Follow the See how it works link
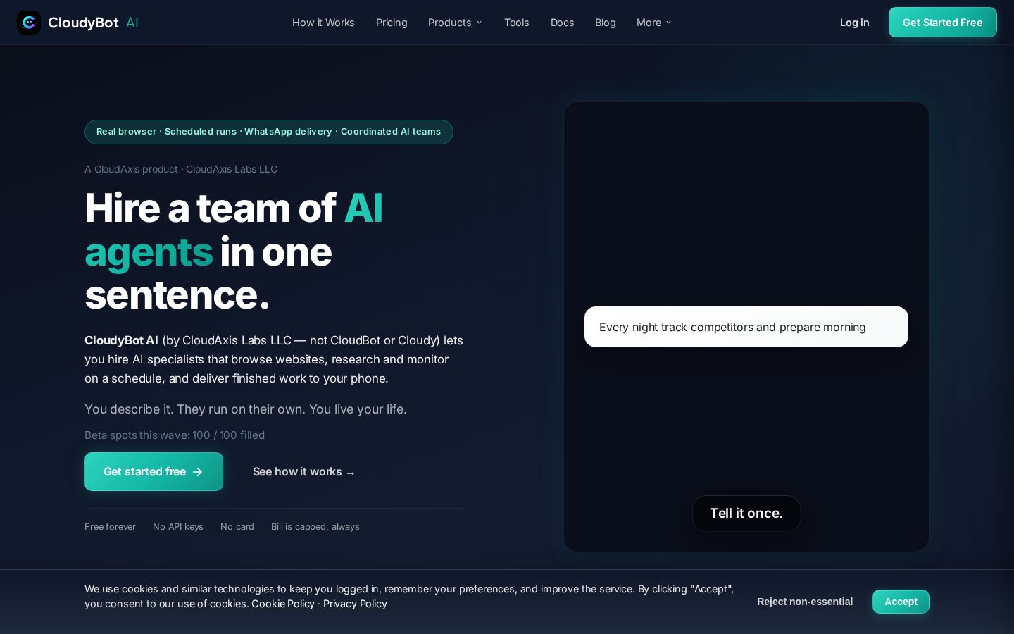The height and width of the screenshot is (634, 1014). coord(303,472)
